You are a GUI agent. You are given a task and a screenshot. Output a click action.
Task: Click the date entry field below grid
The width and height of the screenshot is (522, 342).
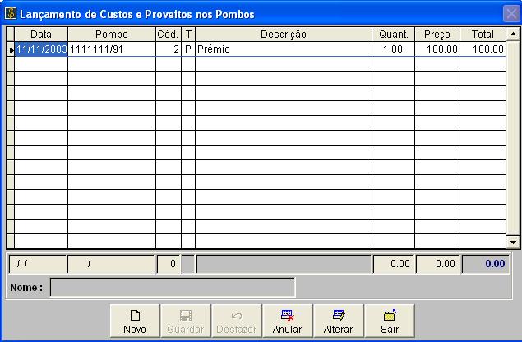tap(38, 264)
